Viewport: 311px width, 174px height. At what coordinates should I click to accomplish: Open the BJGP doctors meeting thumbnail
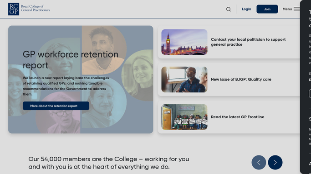click(x=184, y=79)
